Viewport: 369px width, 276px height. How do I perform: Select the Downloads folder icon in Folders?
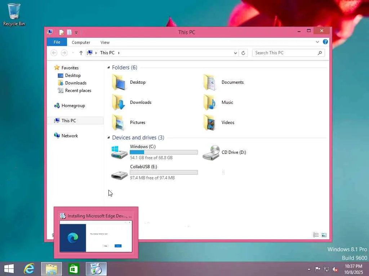click(119, 102)
